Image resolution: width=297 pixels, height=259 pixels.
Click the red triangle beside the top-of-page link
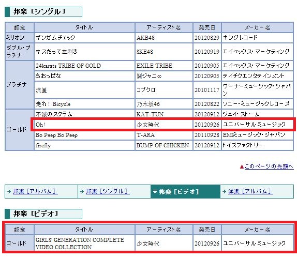click(242, 166)
